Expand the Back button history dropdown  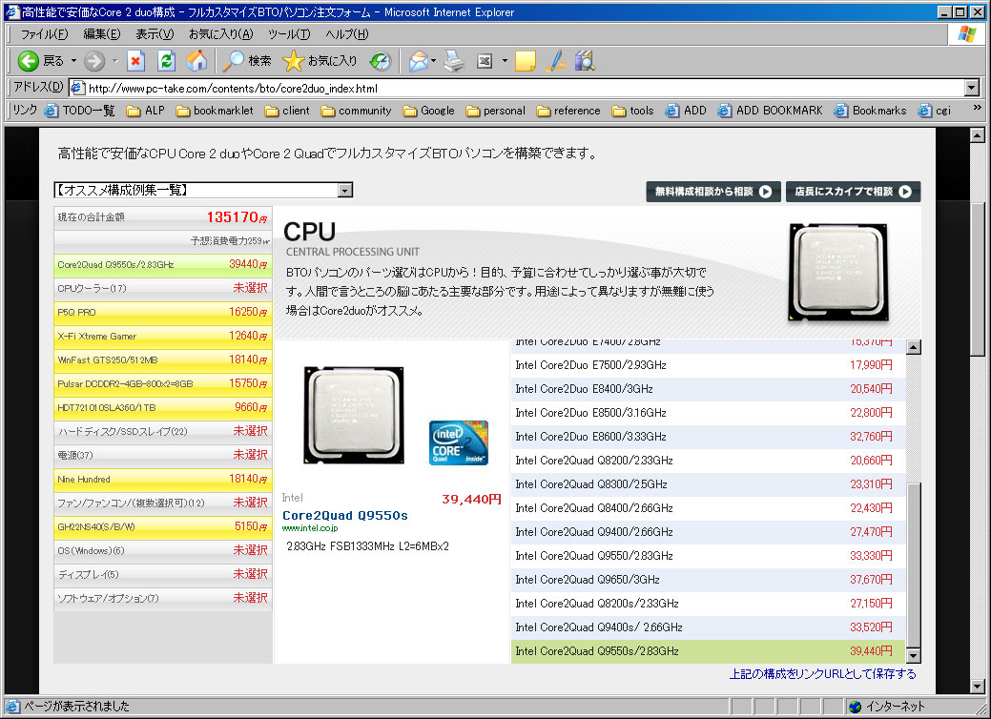click(x=73, y=61)
